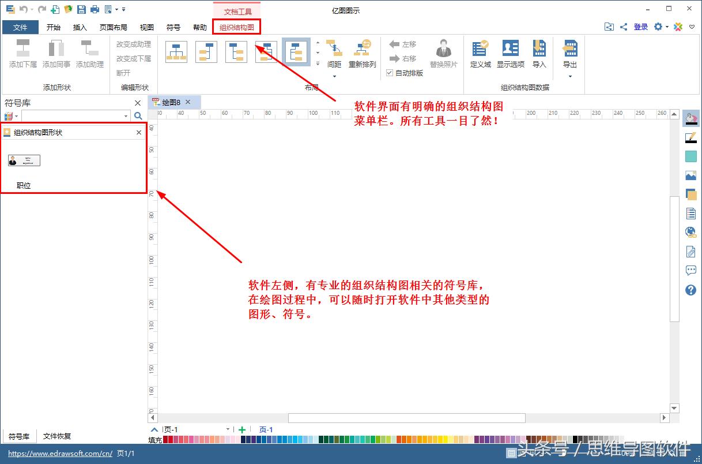
Task: Open the settings gear icon
Action: point(658,27)
